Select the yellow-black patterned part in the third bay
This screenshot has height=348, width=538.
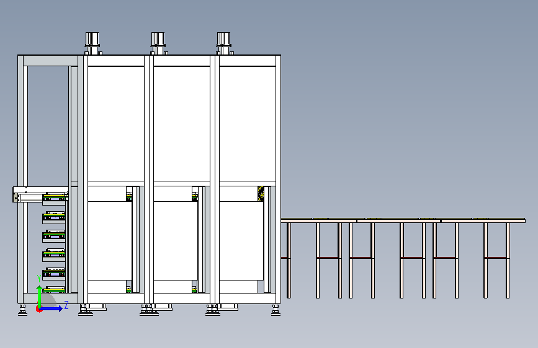[261, 194]
